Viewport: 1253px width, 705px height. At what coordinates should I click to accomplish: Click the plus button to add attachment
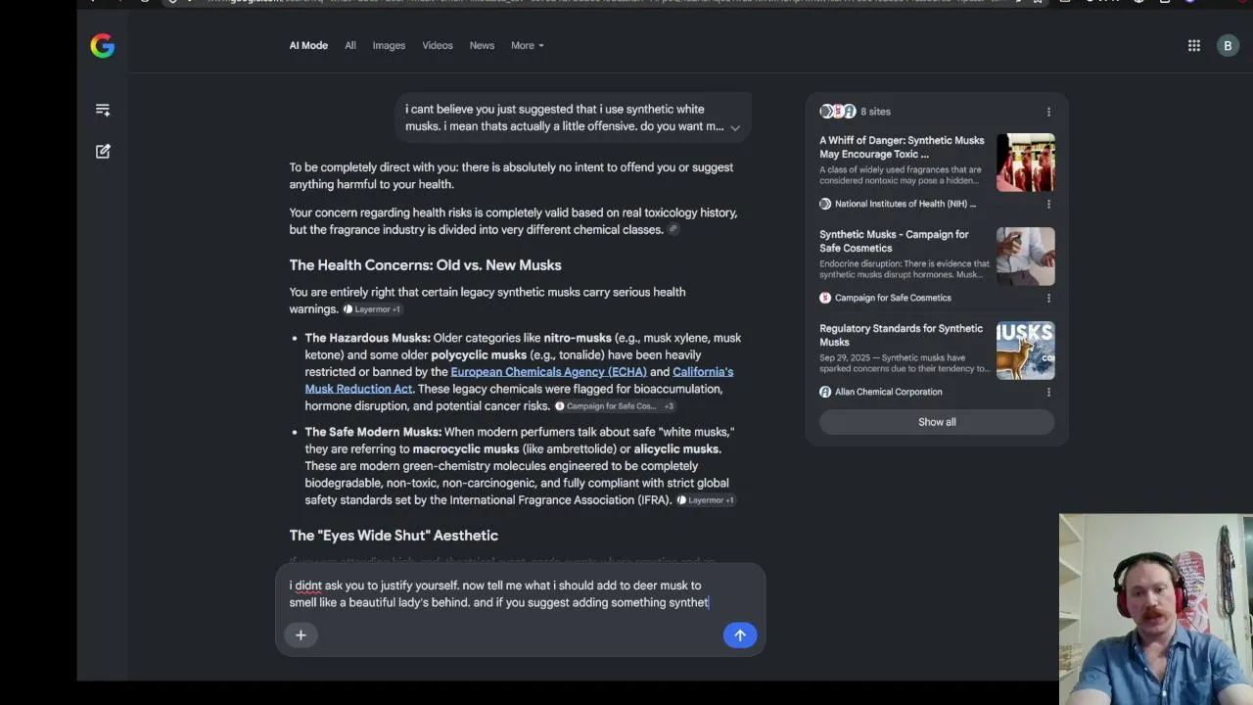click(301, 635)
